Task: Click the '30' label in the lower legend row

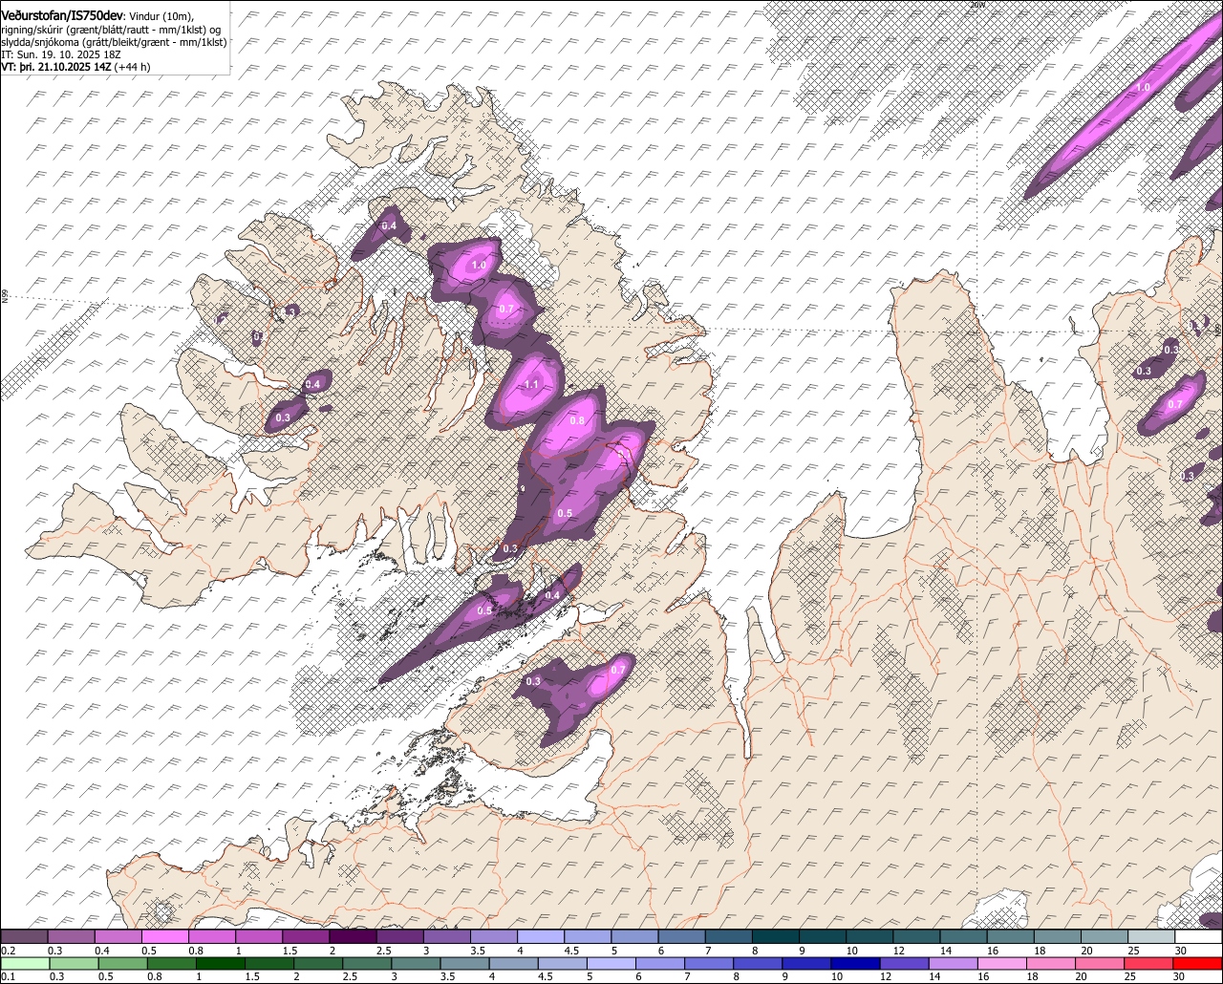Action: (x=1179, y=976)
